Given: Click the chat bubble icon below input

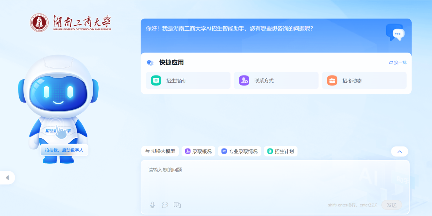Looking at the screenshot, I should tap(165, 205).
